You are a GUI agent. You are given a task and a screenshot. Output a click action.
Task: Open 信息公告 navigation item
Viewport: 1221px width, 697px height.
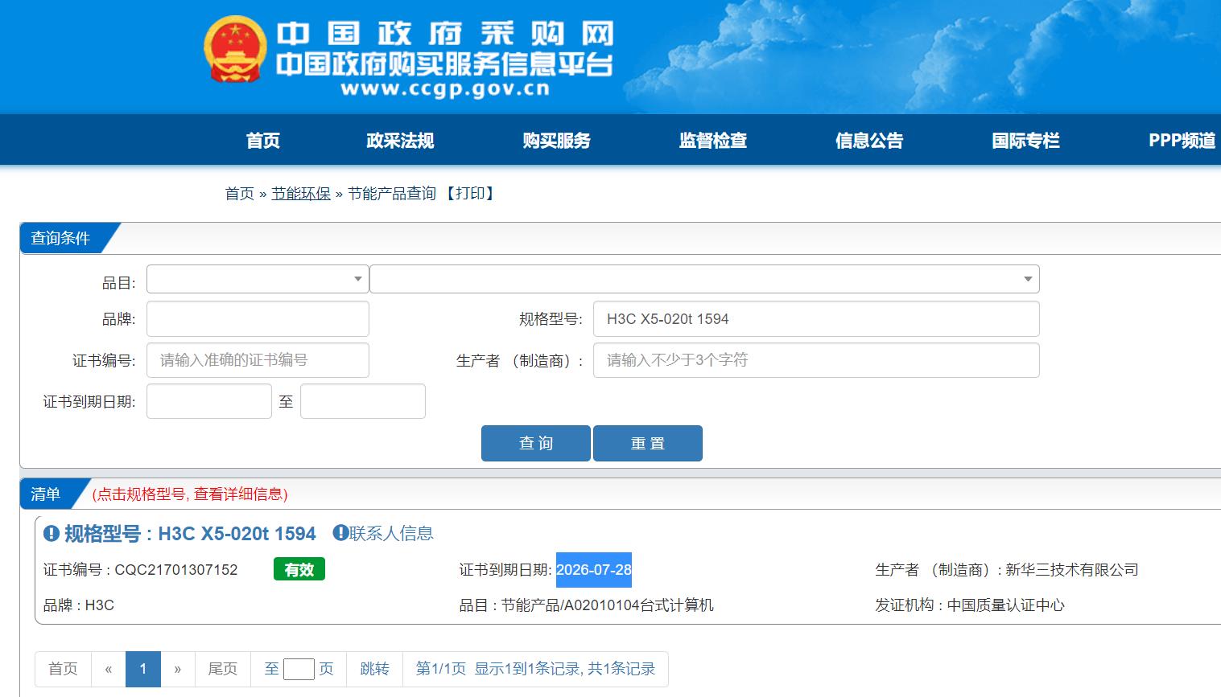869,141
